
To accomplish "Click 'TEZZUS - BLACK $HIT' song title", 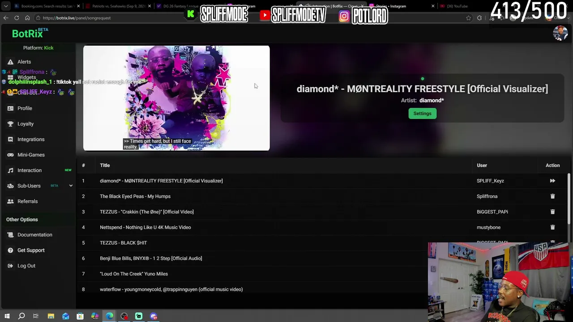I will [x=123, y=243].
